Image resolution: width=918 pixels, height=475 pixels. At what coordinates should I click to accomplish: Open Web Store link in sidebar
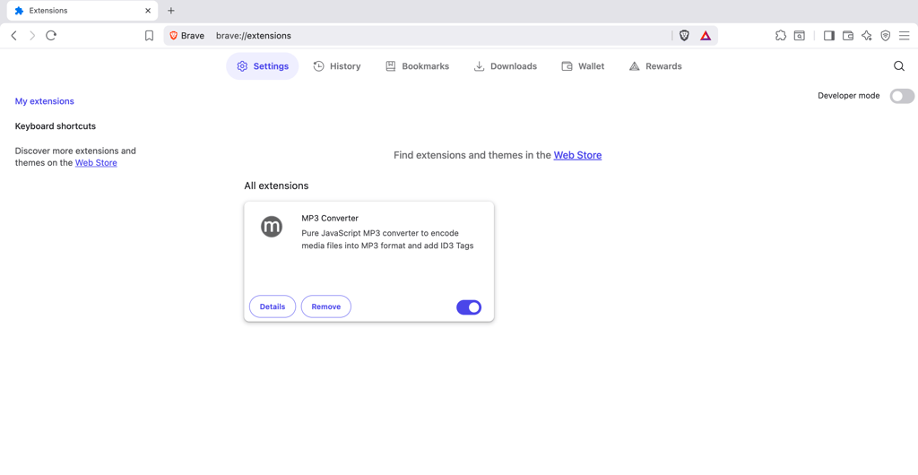96,163
